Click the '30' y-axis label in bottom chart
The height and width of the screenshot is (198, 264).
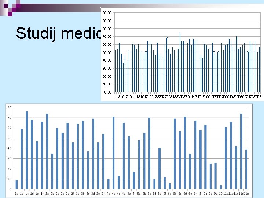pyautogui.click(x=9, y=158)
